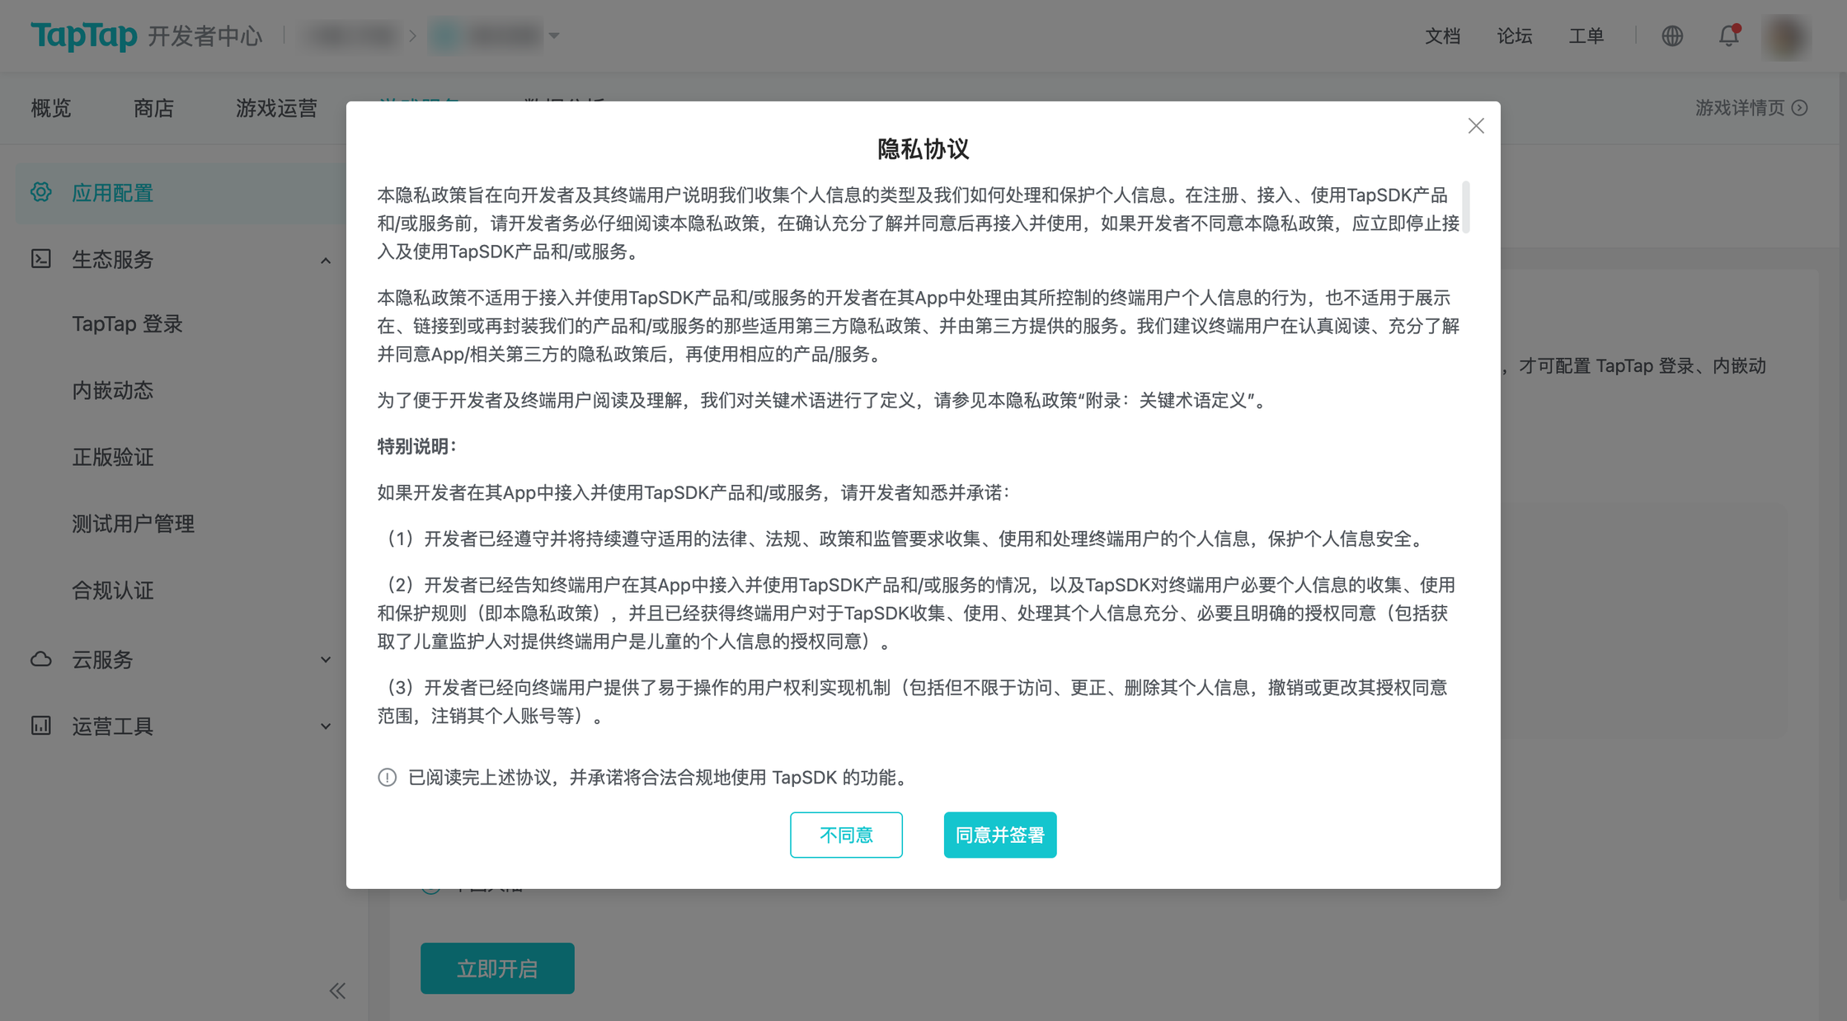1847x1021 pixels.
Task: Click the info icon beside 已阅读完上述协议
Action: [388, 778]
